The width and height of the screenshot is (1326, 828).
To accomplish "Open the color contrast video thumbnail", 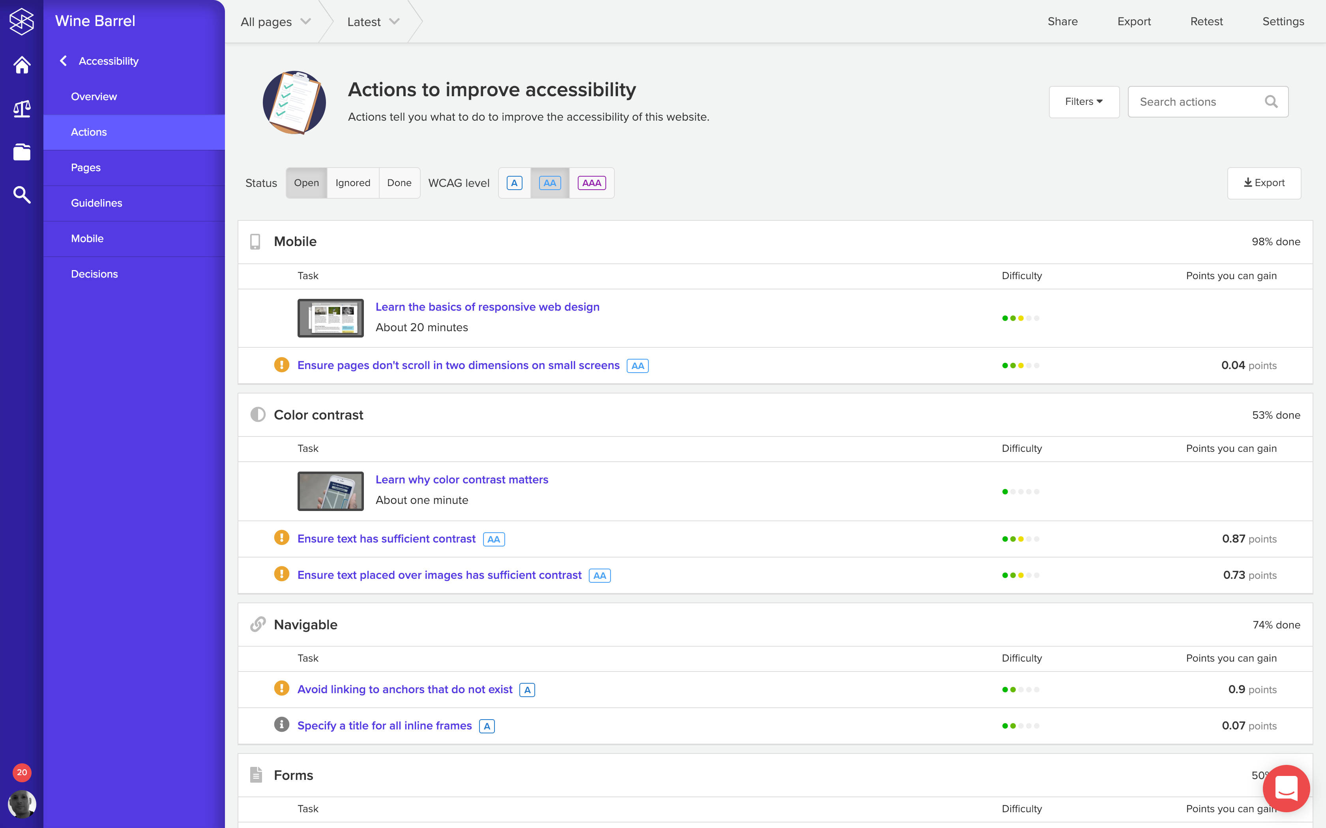I will [330, 491].
